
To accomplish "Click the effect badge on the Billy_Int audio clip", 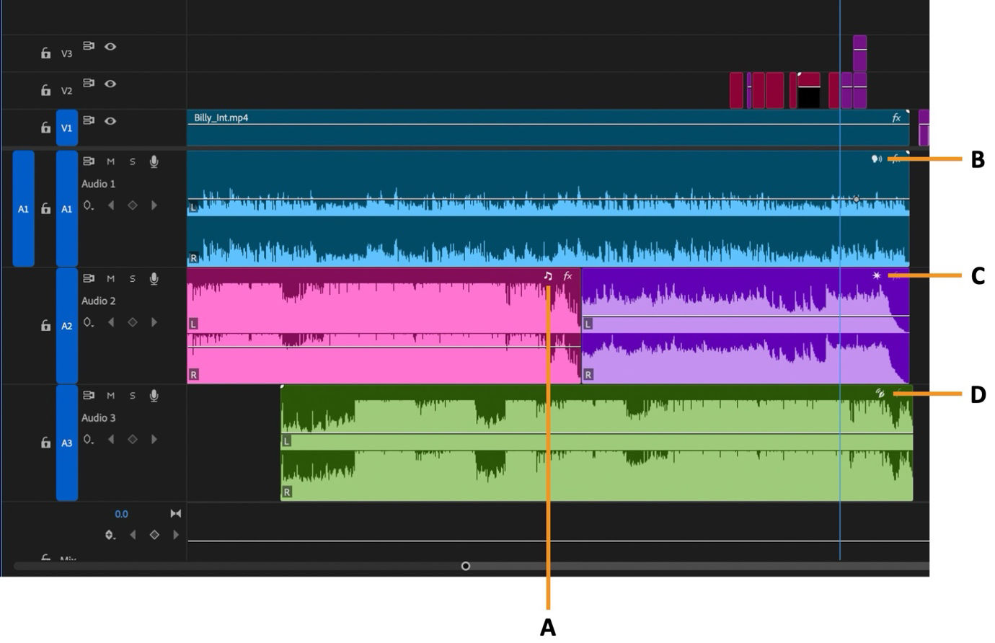I will [876, 159].
